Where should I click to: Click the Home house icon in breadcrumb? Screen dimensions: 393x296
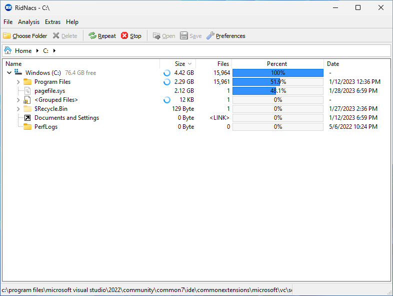click(x=8, y=50)
